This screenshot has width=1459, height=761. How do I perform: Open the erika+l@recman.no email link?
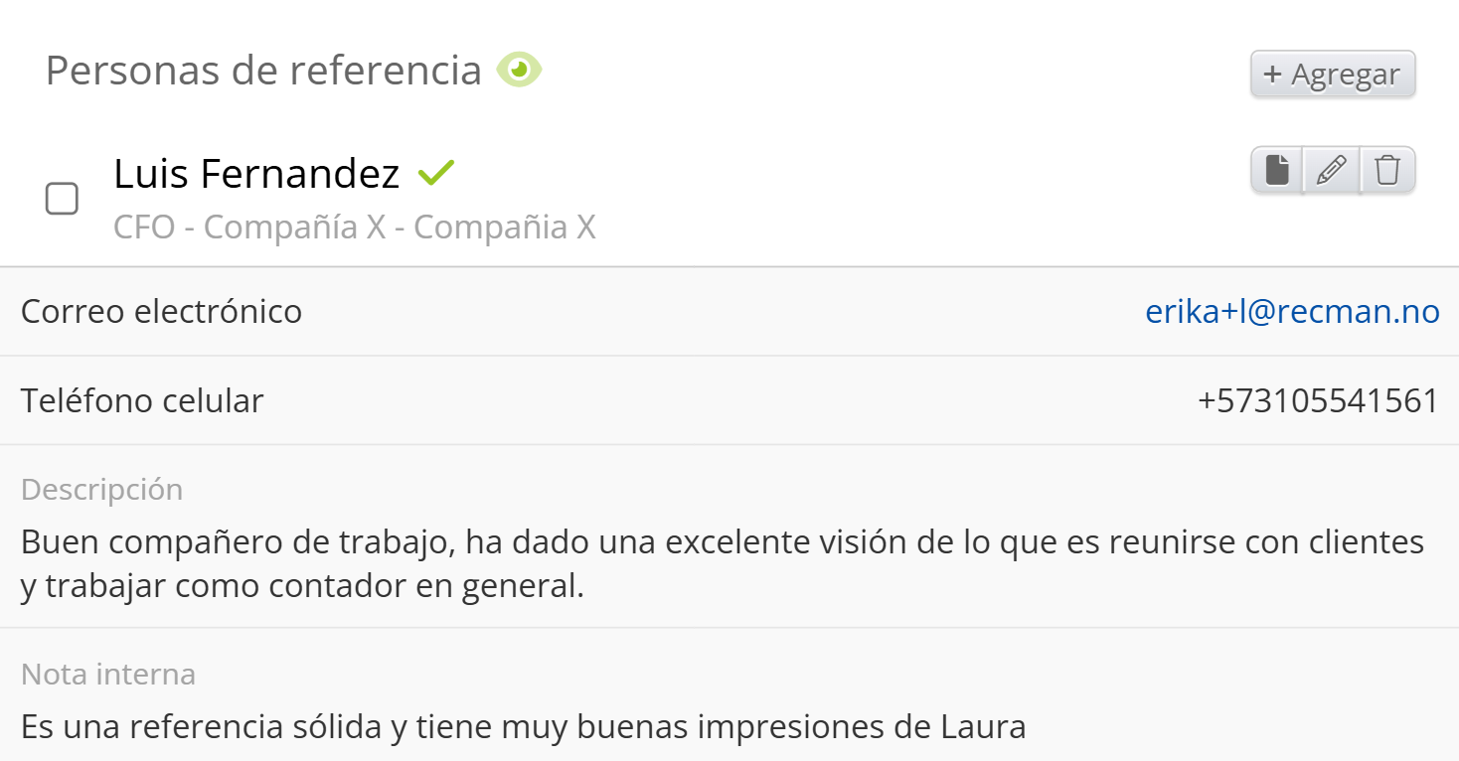[x=1292, y=312]
